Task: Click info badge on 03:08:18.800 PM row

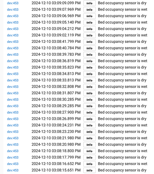Action: [x=89, y=151]
